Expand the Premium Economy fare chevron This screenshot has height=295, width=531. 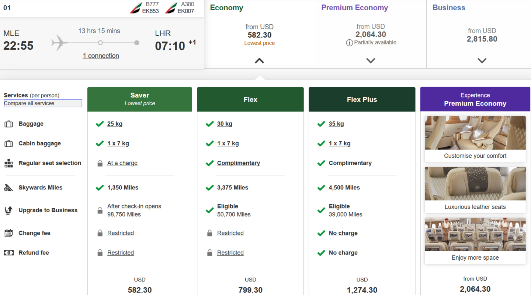tap(371, 61)
